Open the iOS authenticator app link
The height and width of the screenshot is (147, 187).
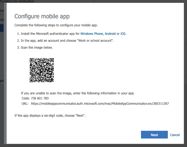(123, 34)
